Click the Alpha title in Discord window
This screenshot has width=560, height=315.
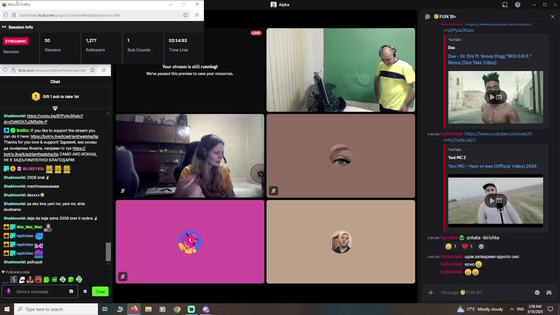tap(284, 5)
